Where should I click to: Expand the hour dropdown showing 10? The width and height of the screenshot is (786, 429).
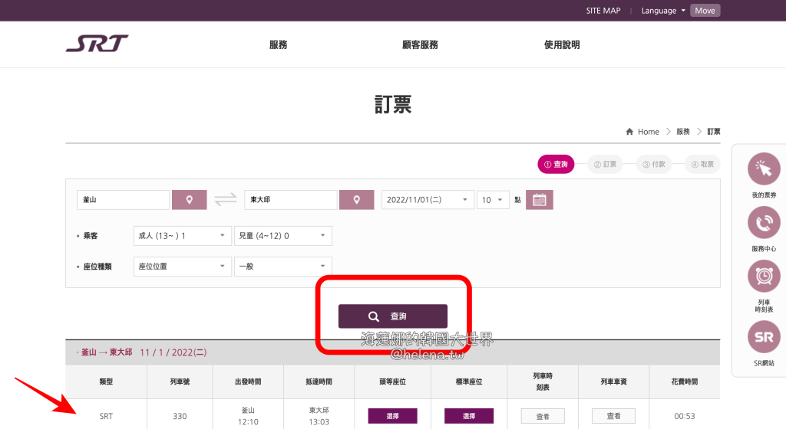(x=493, y=200)
